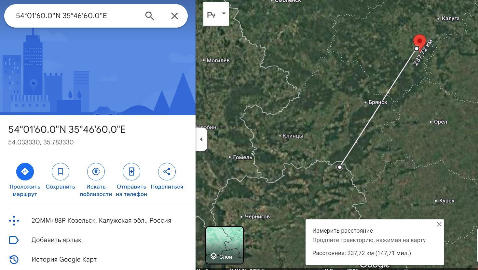
Task: Click the red location pin marker
Action: pos(419,42)
